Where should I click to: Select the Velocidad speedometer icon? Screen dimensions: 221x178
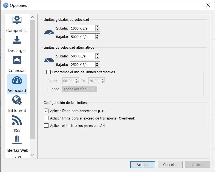[x=17, y=81]
